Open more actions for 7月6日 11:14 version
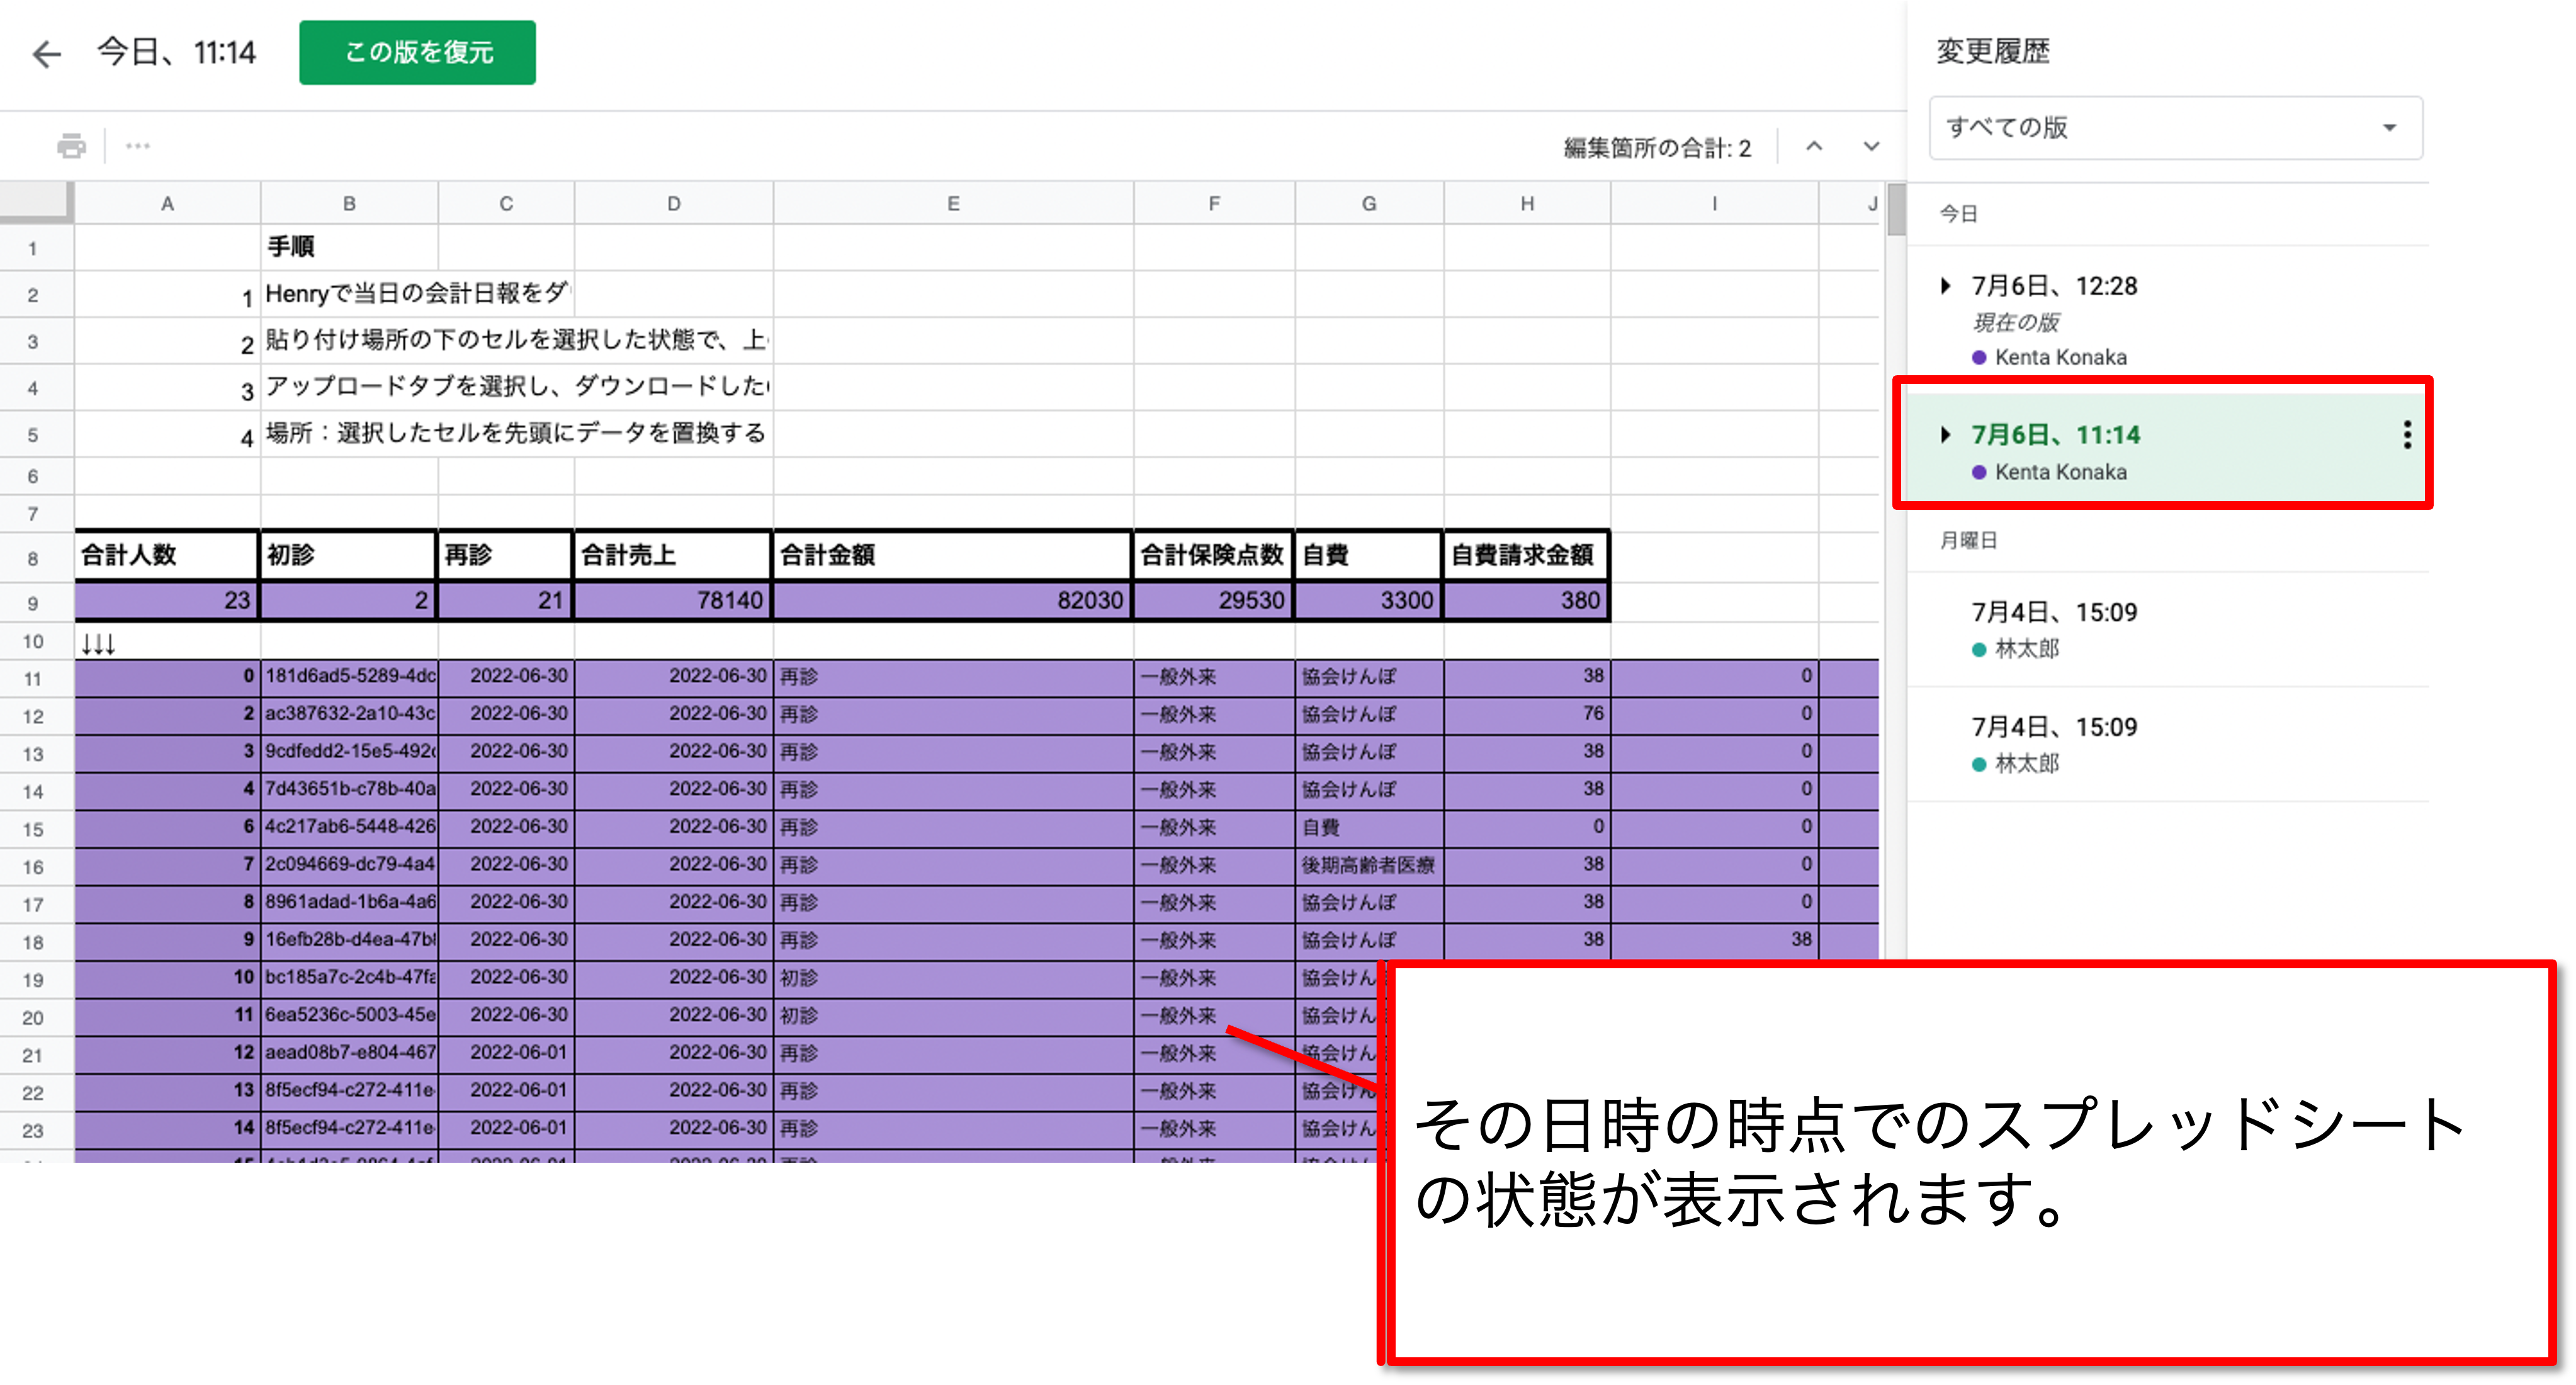 (2407, 435)
